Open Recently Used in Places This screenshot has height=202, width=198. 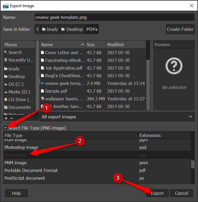[x=19, y=60]
